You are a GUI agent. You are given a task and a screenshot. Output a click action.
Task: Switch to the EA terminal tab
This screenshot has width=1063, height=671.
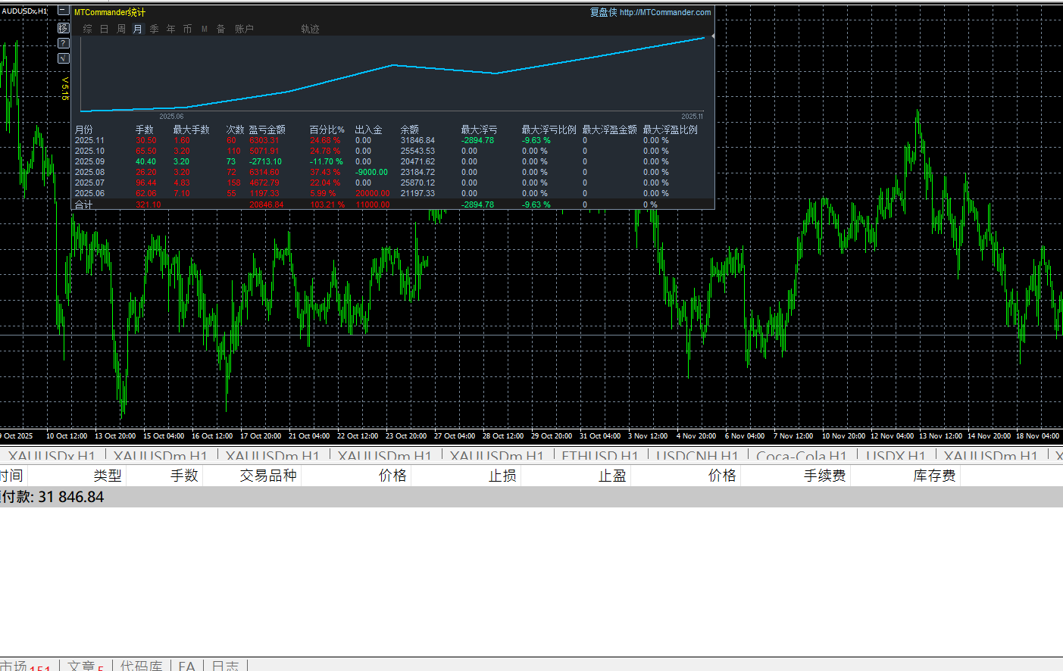tap(186, 666)
